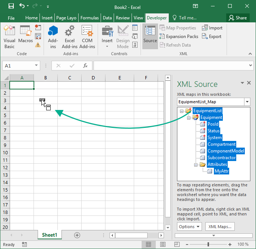Open the COM Add-ins dialog
This screenshot has width=256, height=249.
tap(87, 37)
